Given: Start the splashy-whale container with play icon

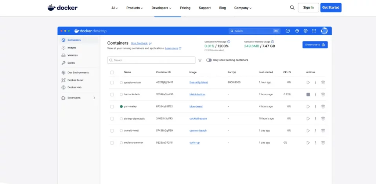Looking at the screenshot, I should tap(308, 82).
